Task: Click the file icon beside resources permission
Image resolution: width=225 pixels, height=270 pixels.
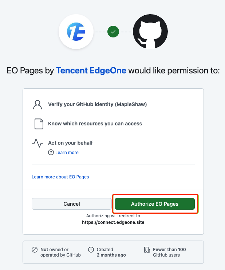Action: click(39, 124)
